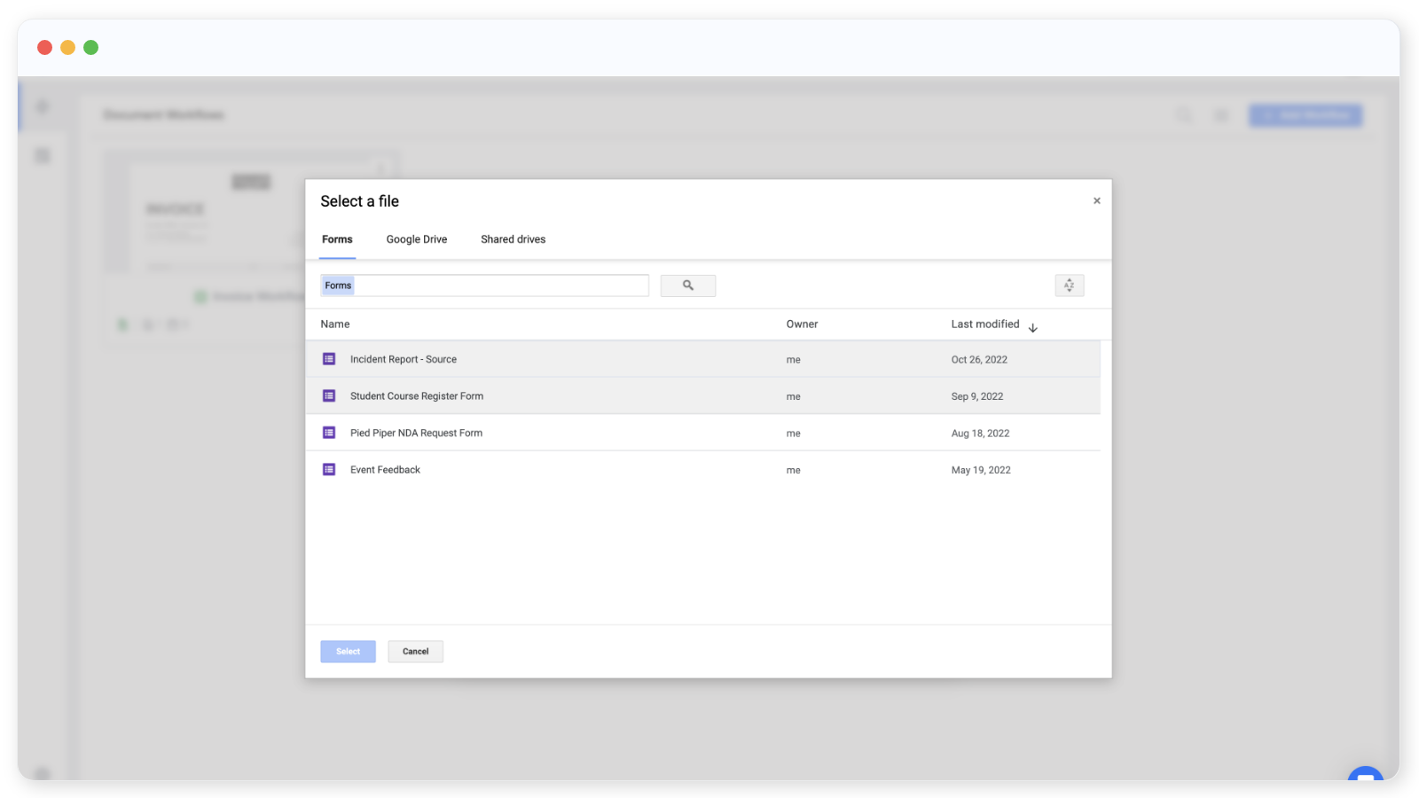
Task: Reverse sort via Last modified arrow
Action: [x=1033, y=328]
